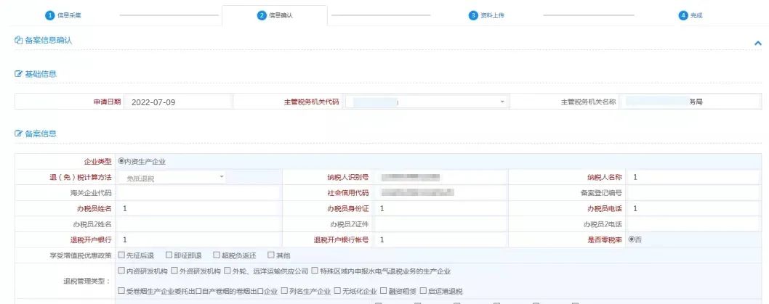This screenshot has height=304, width=769.
Task: Check the 外资研发机构 checkbox
Action: coord(174,270)
